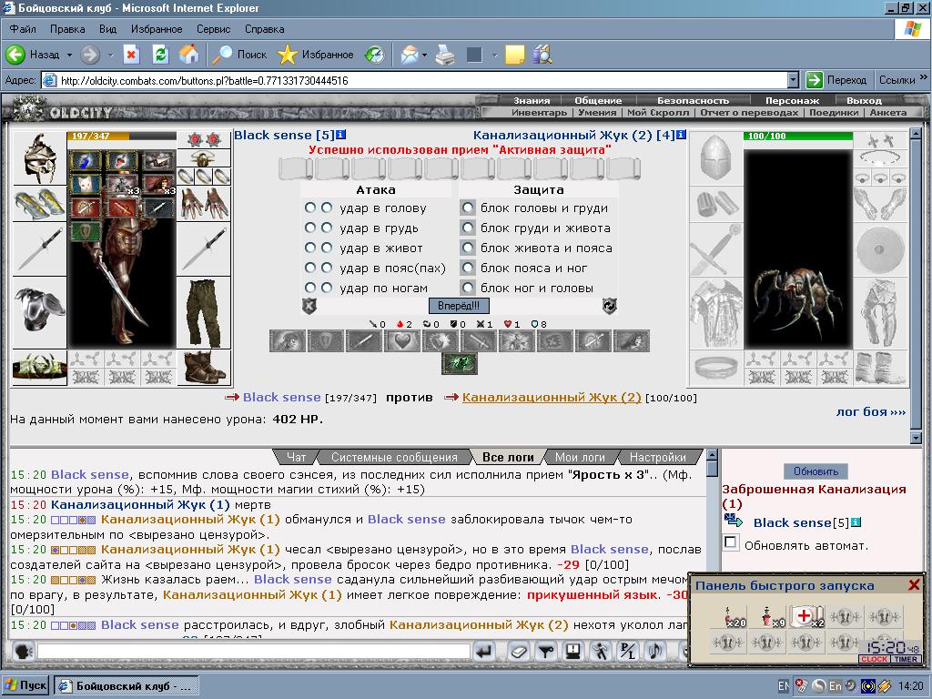Open the Mail button dropdown arrow
The image size is (932, 699).
[x=424, y=56]
